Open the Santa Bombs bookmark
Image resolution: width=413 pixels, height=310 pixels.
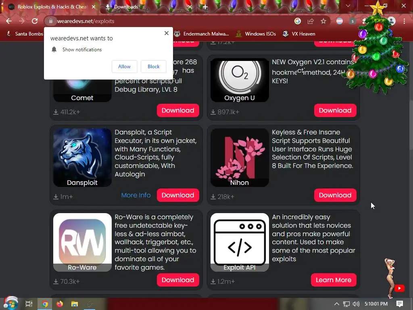(25, 34)
